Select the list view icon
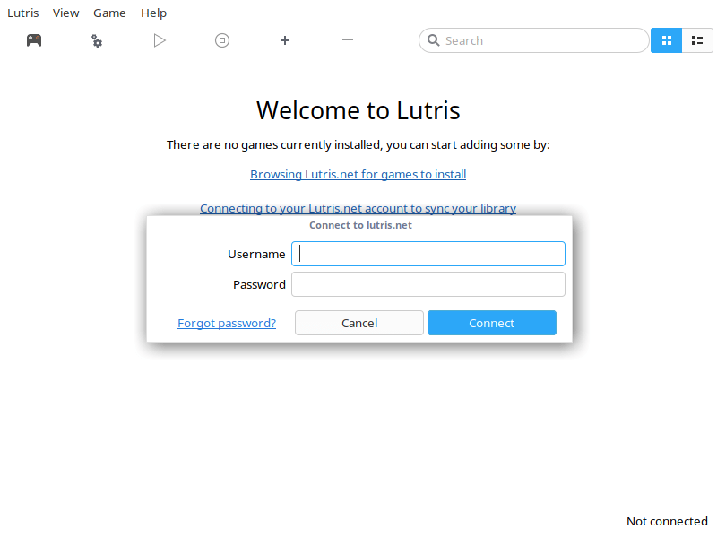The image size is (717, 538). 697,40
